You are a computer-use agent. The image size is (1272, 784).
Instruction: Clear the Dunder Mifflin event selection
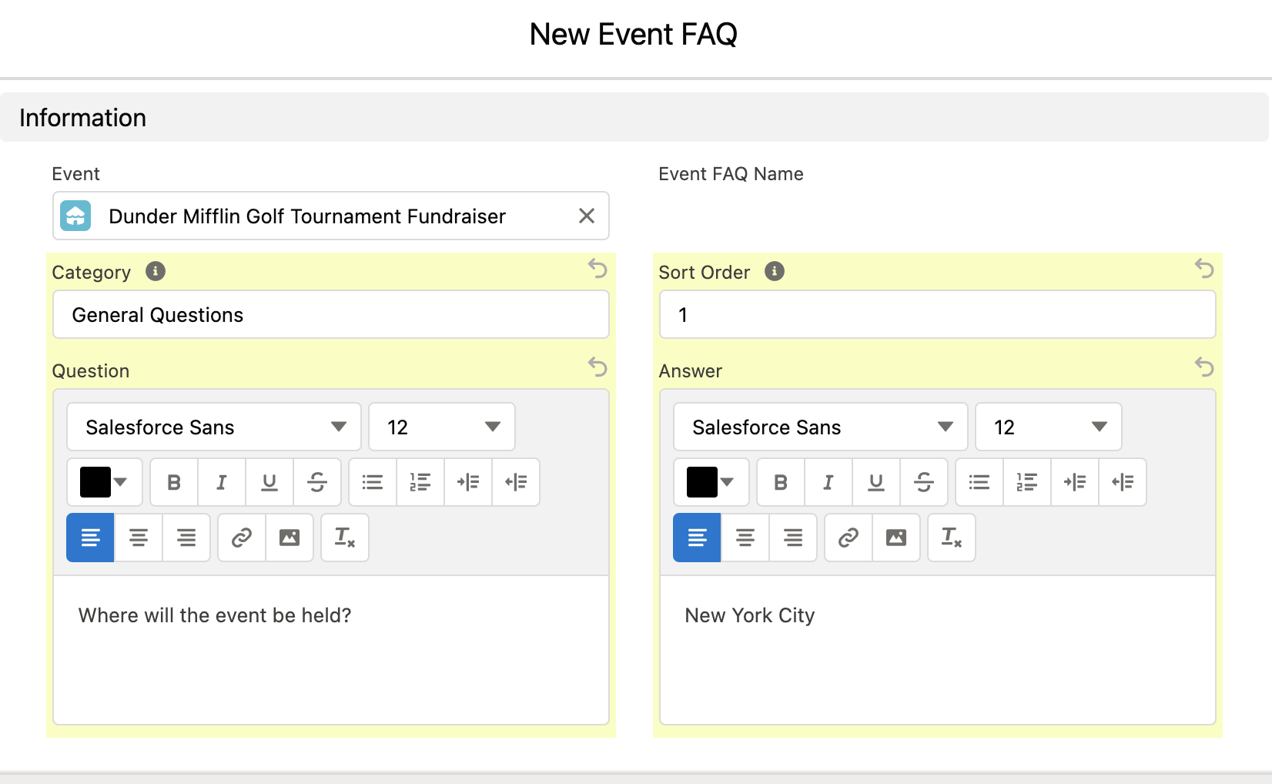tap(587, 216)
